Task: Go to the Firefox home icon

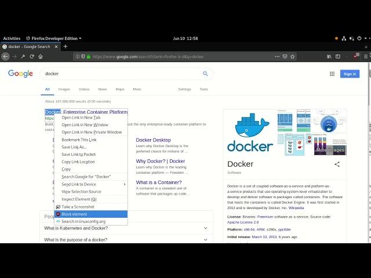Action: click(41, 57)
